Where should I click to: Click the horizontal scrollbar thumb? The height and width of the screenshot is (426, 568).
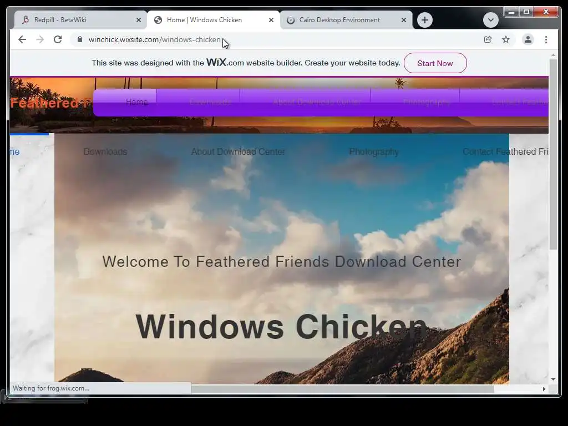(342, 389)
